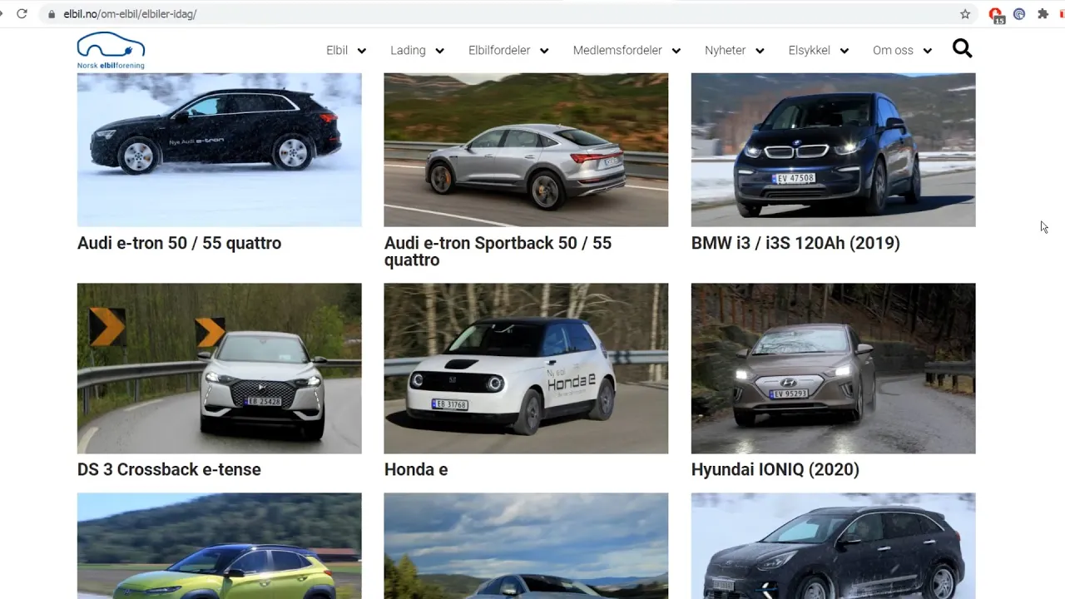The height and width of the screenshot is (599, 1065).
Task: Open the Elbil menu item
Action: pos(337,50)
